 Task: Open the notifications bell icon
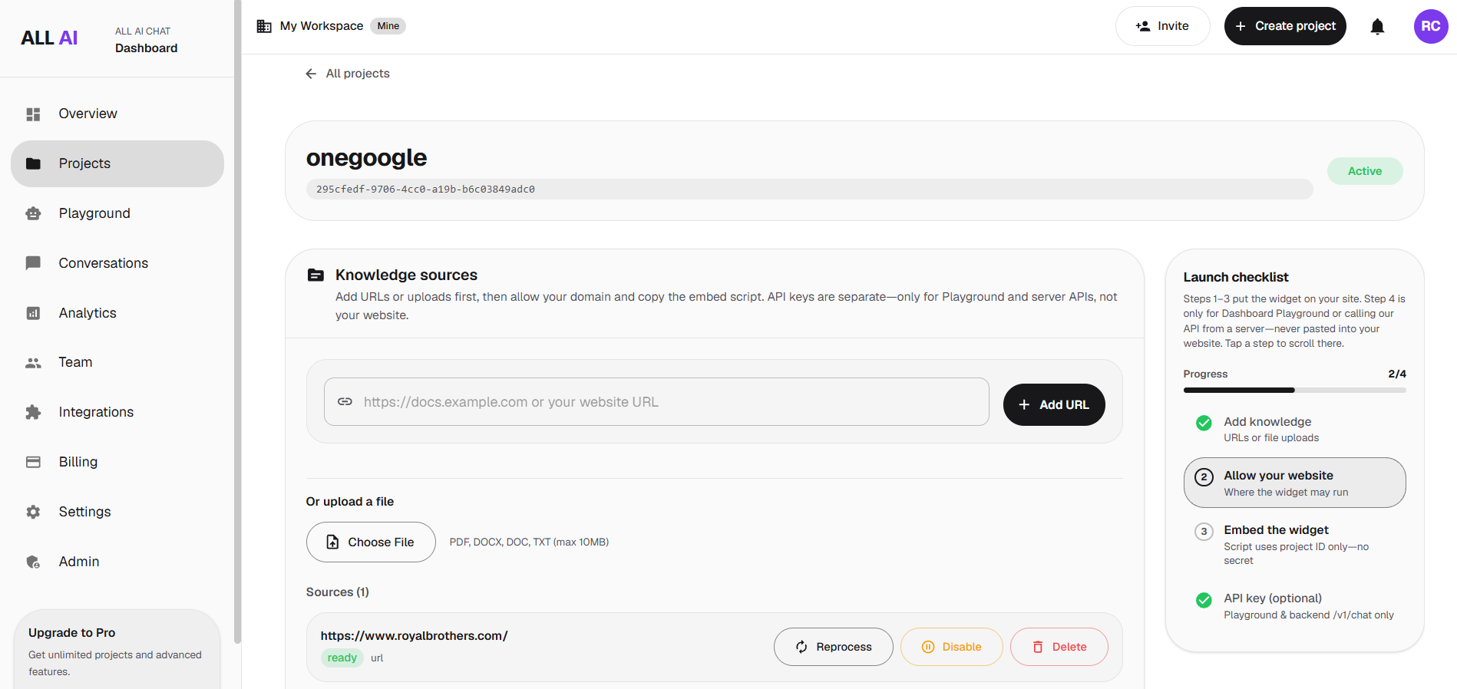click(1377, 27)
